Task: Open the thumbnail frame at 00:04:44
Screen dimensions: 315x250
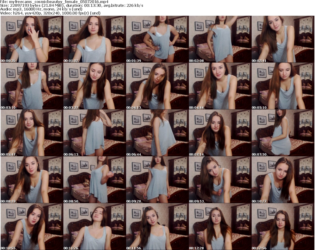Action: 220,86
